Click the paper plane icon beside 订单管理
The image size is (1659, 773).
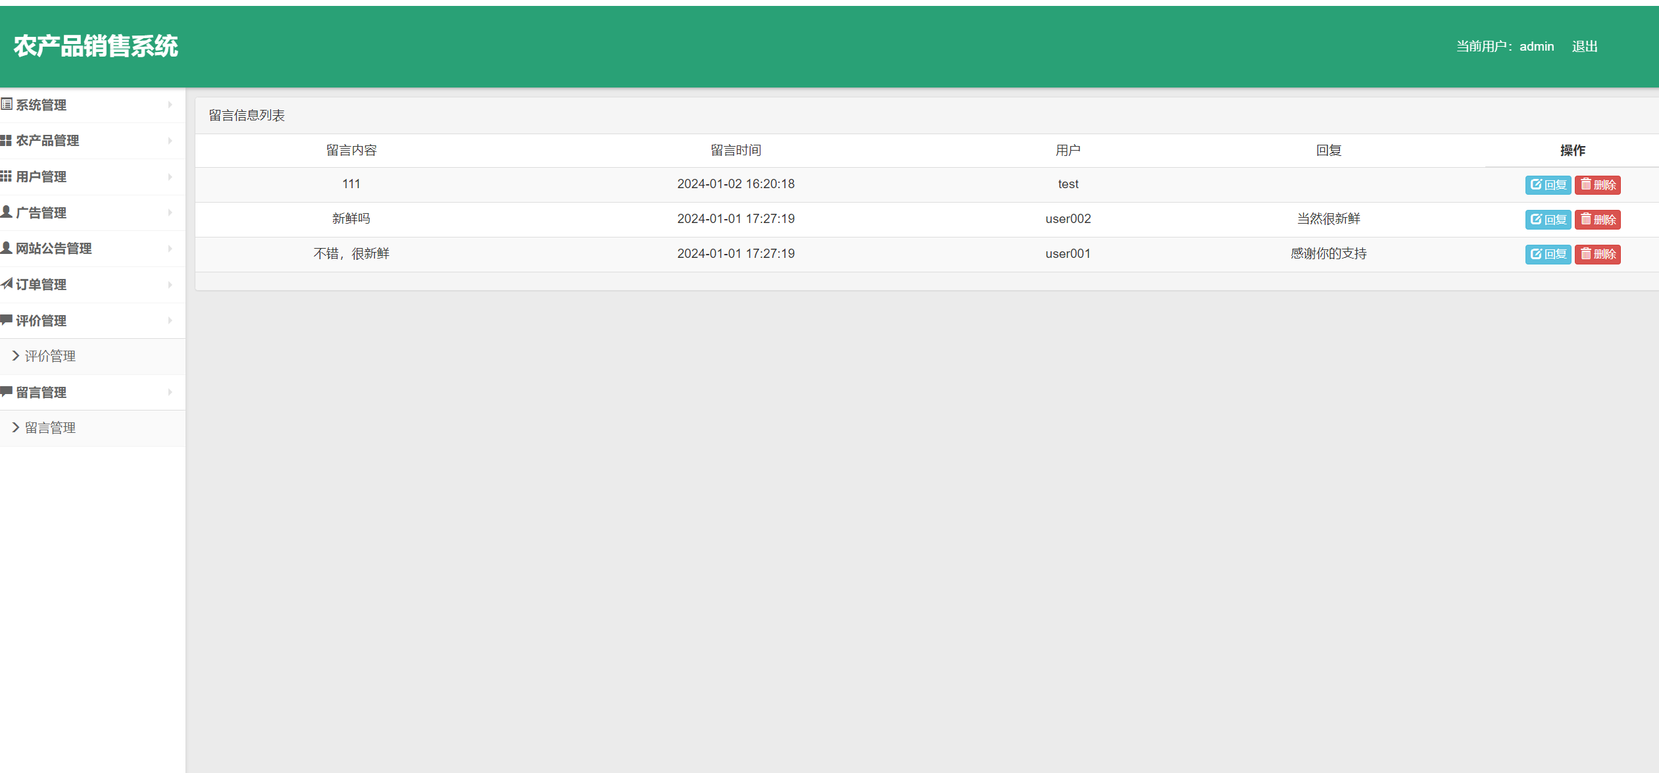coord(7,284)
